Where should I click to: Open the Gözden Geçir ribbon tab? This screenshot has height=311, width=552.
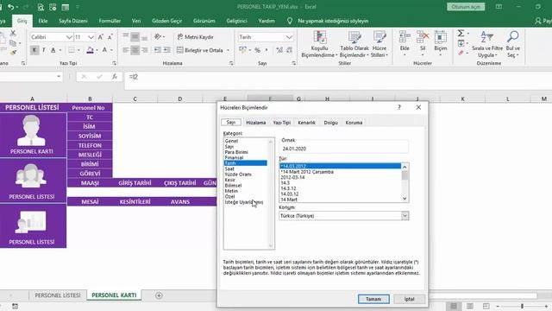pyautogui.click(x=166, y=21)
